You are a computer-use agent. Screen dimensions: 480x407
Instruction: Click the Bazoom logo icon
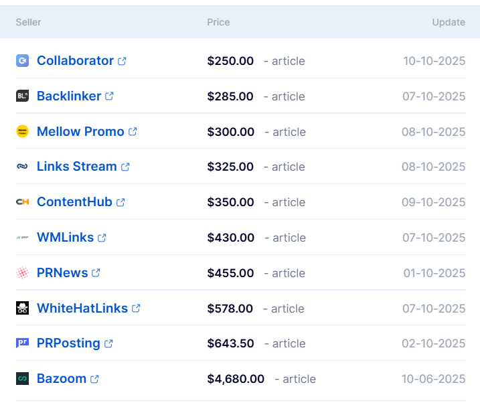pyautogui.click(x=22, y=379)
